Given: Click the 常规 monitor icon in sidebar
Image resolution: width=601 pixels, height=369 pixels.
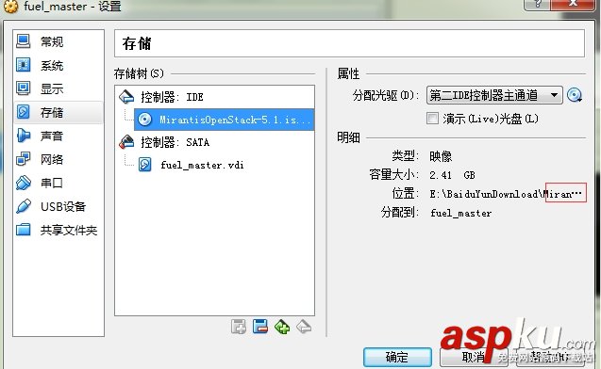Looking at the screenshot, I should pyautogui.click(x=23, y=41).
